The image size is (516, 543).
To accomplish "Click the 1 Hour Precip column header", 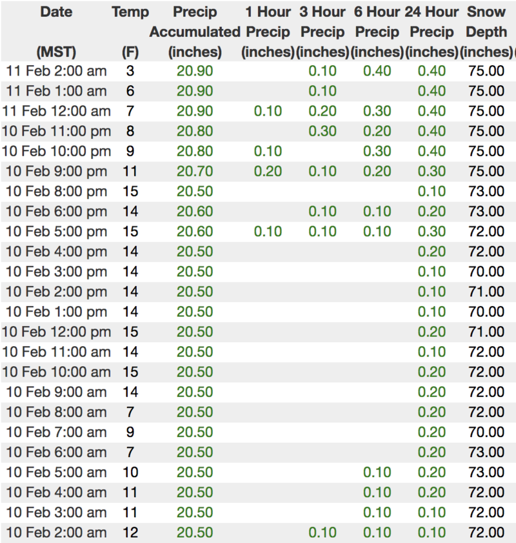I will 268,32.
